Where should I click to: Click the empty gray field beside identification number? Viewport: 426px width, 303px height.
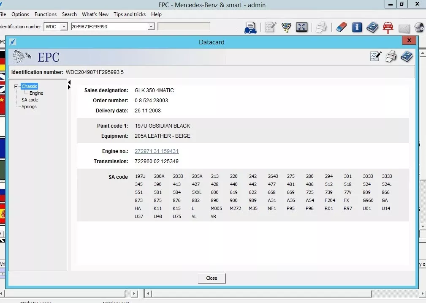pyautogui.click(x=184, y=27)
